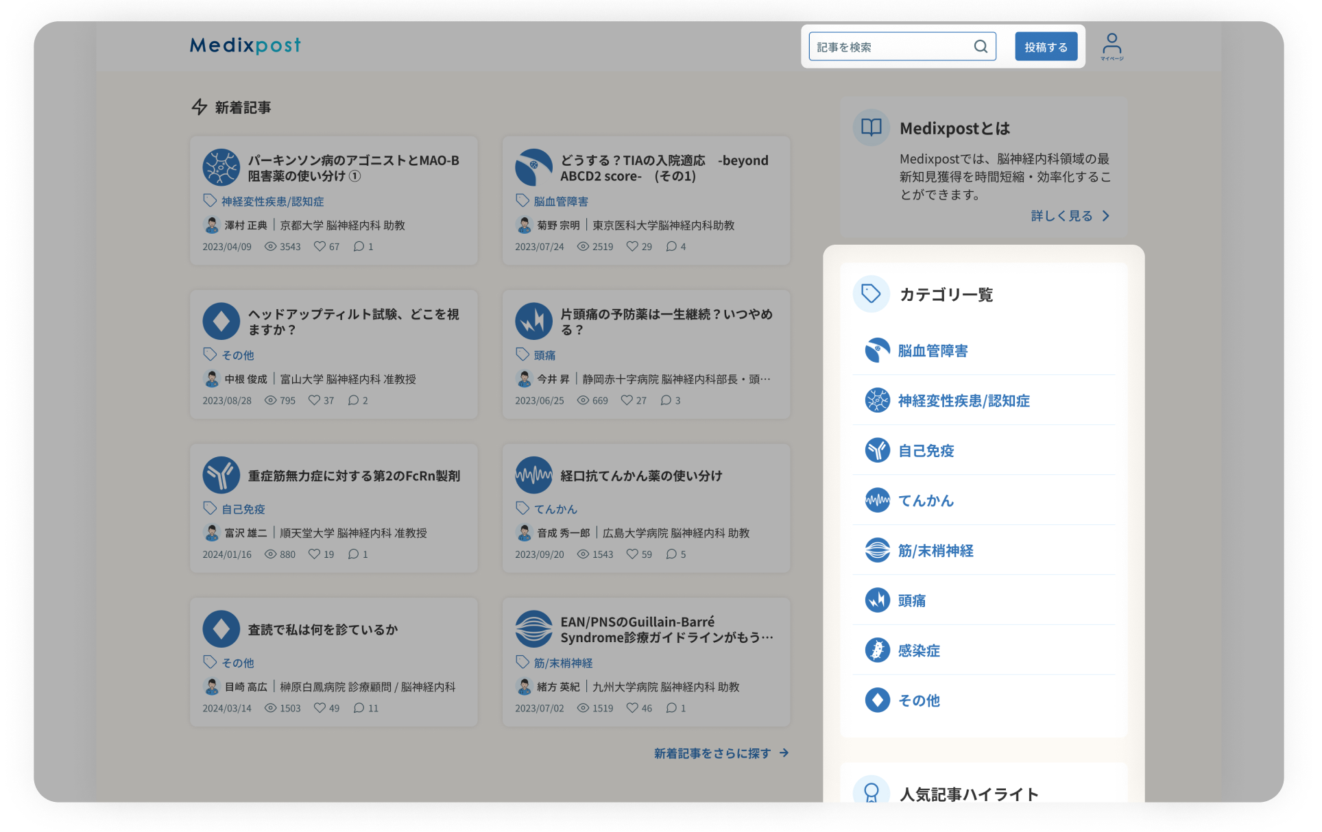Image resolution: width=1322 pixels, height=832 pixels.
Task: Click author avatar of 今井 昇
Action: tap(524, 378)
